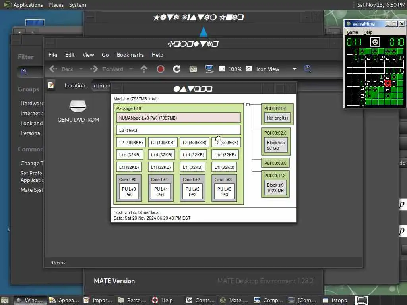Click the panel clock Sat Nov 23
Screen dimensions: 407x305
381,5
